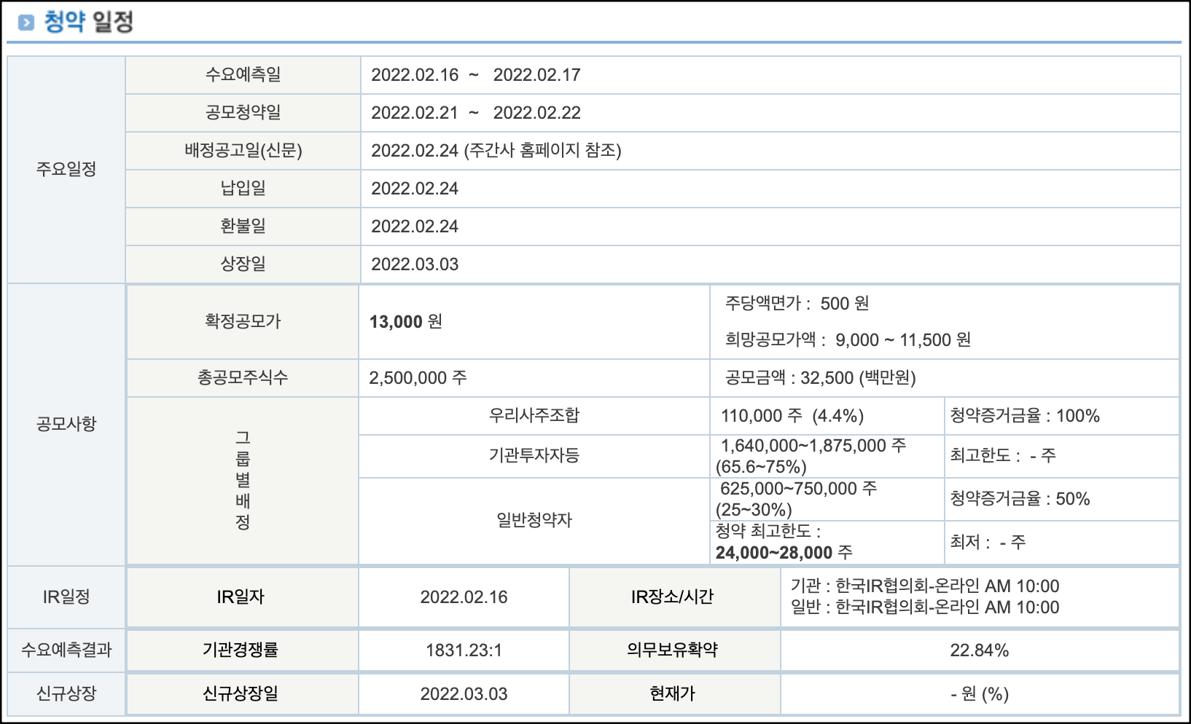The image size is (1191, 724).
Task: Select the 공모청약일 label
Action: pyautogui.click(x=243, y=112)
